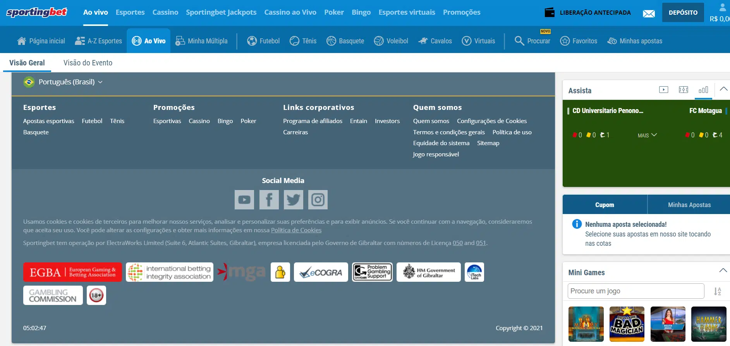Open Política de Cookies link
The height and width of the screenshot is (346, 730).
click(296, 230)
